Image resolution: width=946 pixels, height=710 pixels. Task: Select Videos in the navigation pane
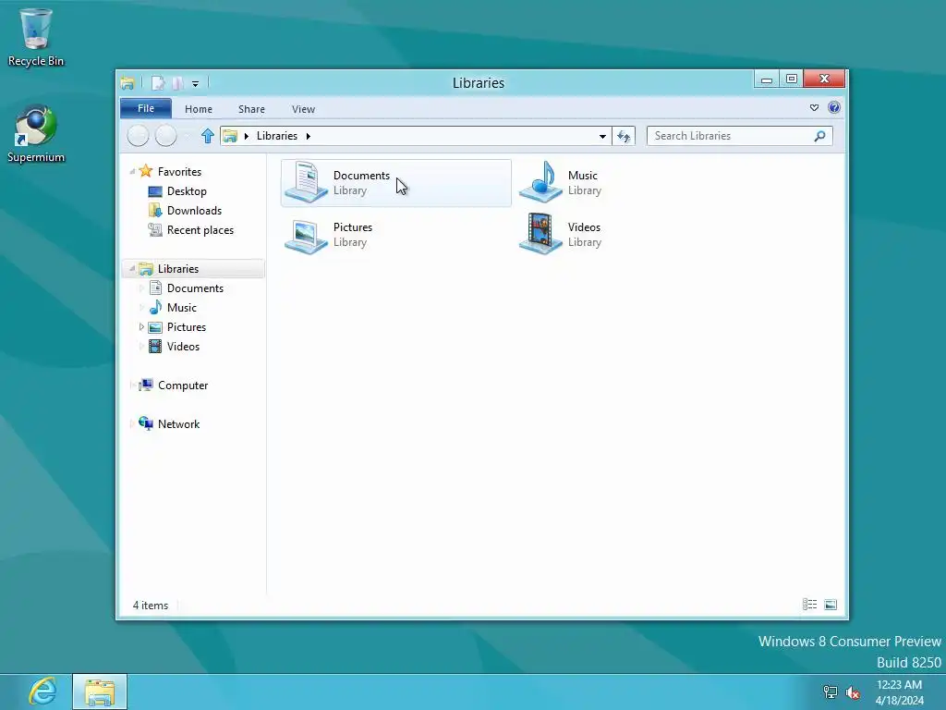pyautogui.click(x=183, y=346)
